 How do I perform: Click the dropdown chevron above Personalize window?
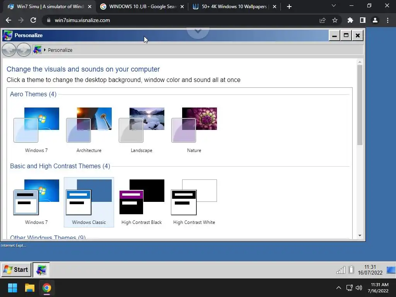198,31
